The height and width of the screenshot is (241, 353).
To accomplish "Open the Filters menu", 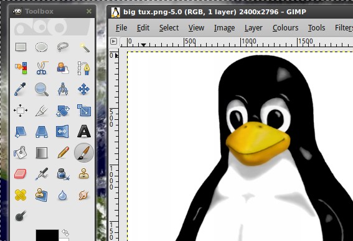I will pos(344,28).
